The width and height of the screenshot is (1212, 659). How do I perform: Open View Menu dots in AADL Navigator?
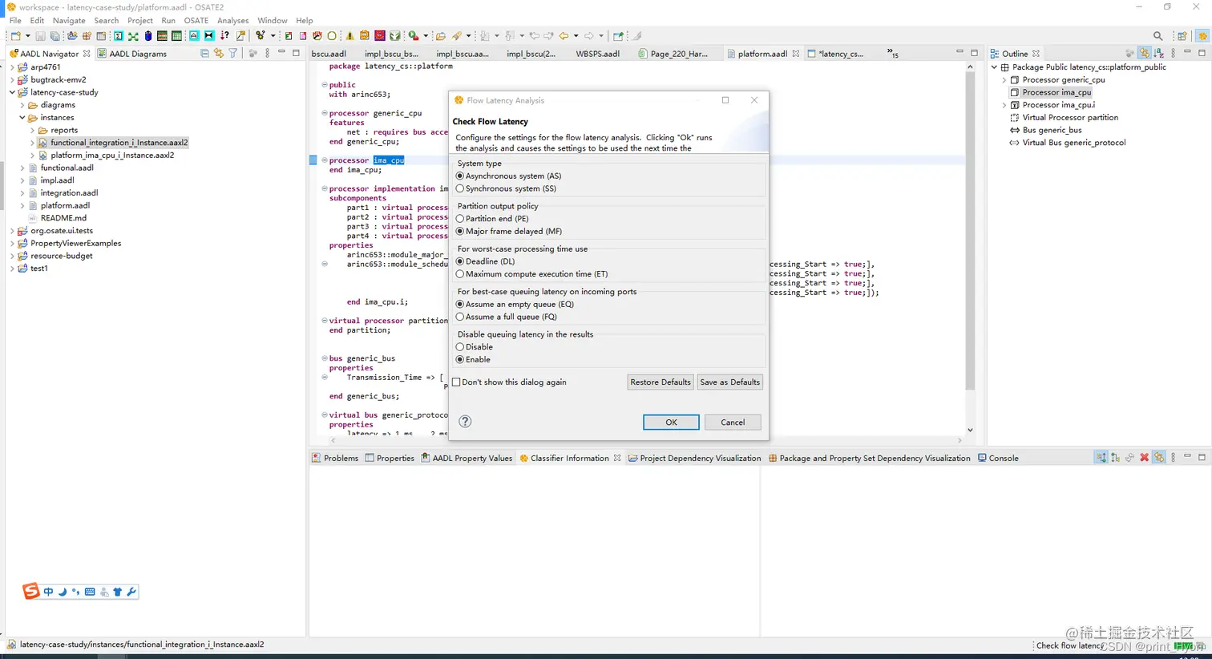pos(268,54)
